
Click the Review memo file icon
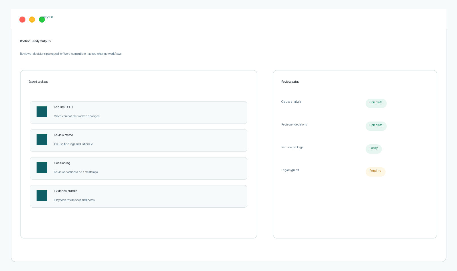pyautogui.click(x=42, y=140)
